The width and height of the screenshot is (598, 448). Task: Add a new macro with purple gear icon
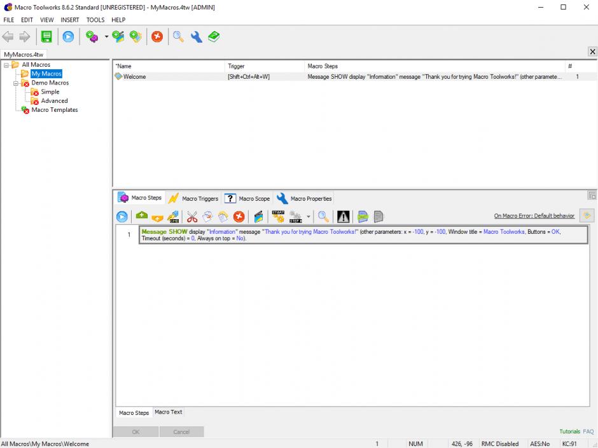92,37
